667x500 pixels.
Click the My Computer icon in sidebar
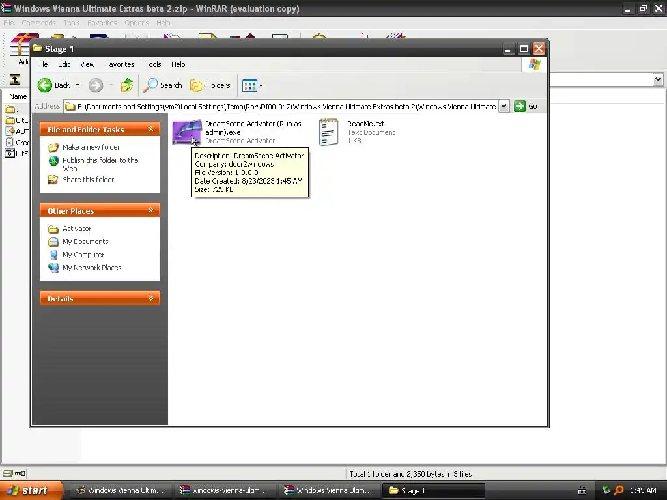coord(53,255)
